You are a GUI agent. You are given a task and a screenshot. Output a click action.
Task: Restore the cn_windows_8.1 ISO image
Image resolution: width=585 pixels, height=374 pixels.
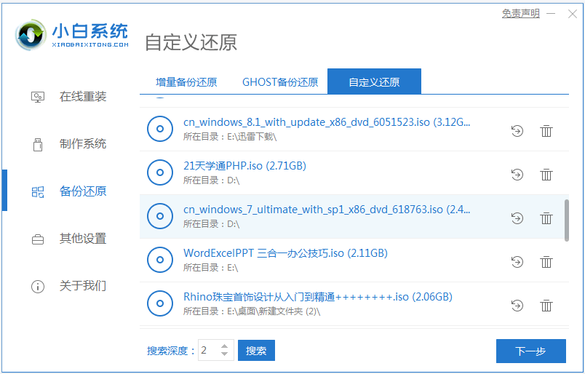(x=517, y=131)
